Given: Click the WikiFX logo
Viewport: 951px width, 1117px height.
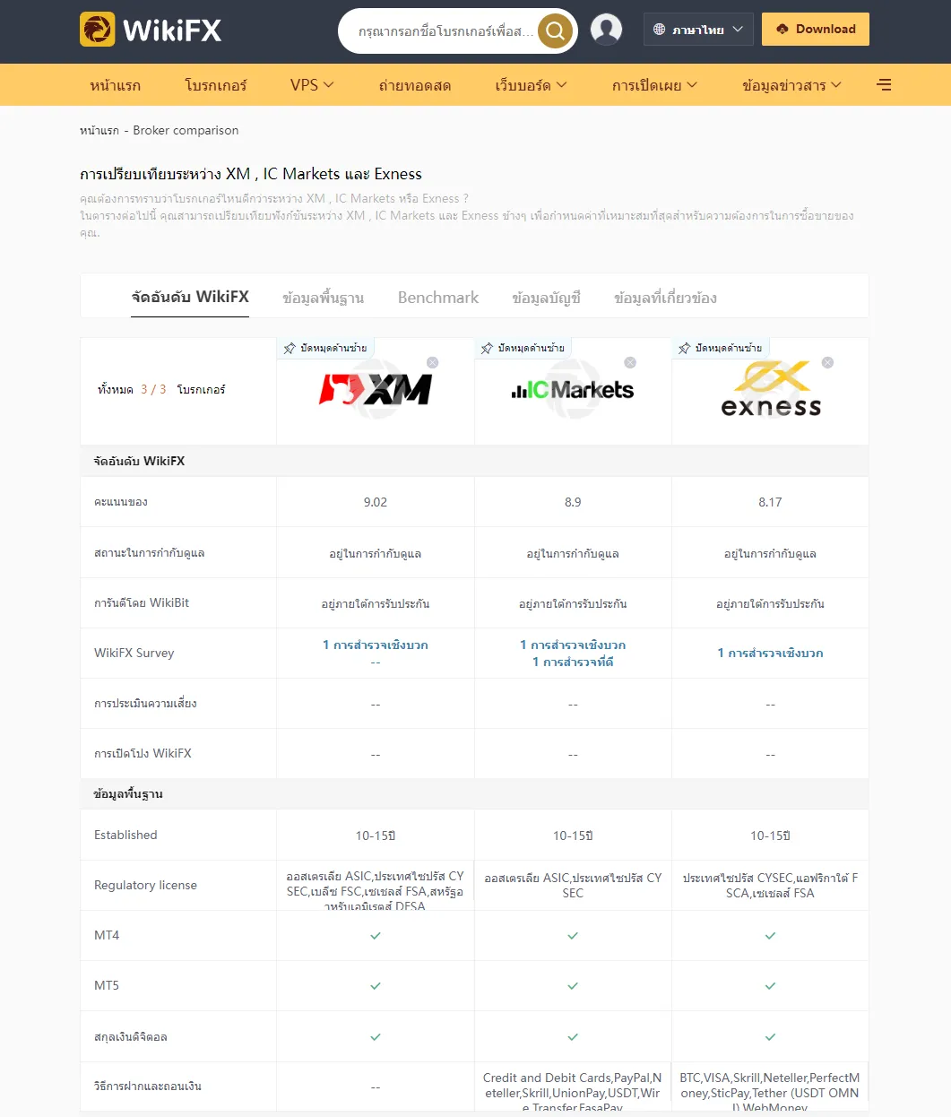Looking at the screenshot, I should 151,30.
